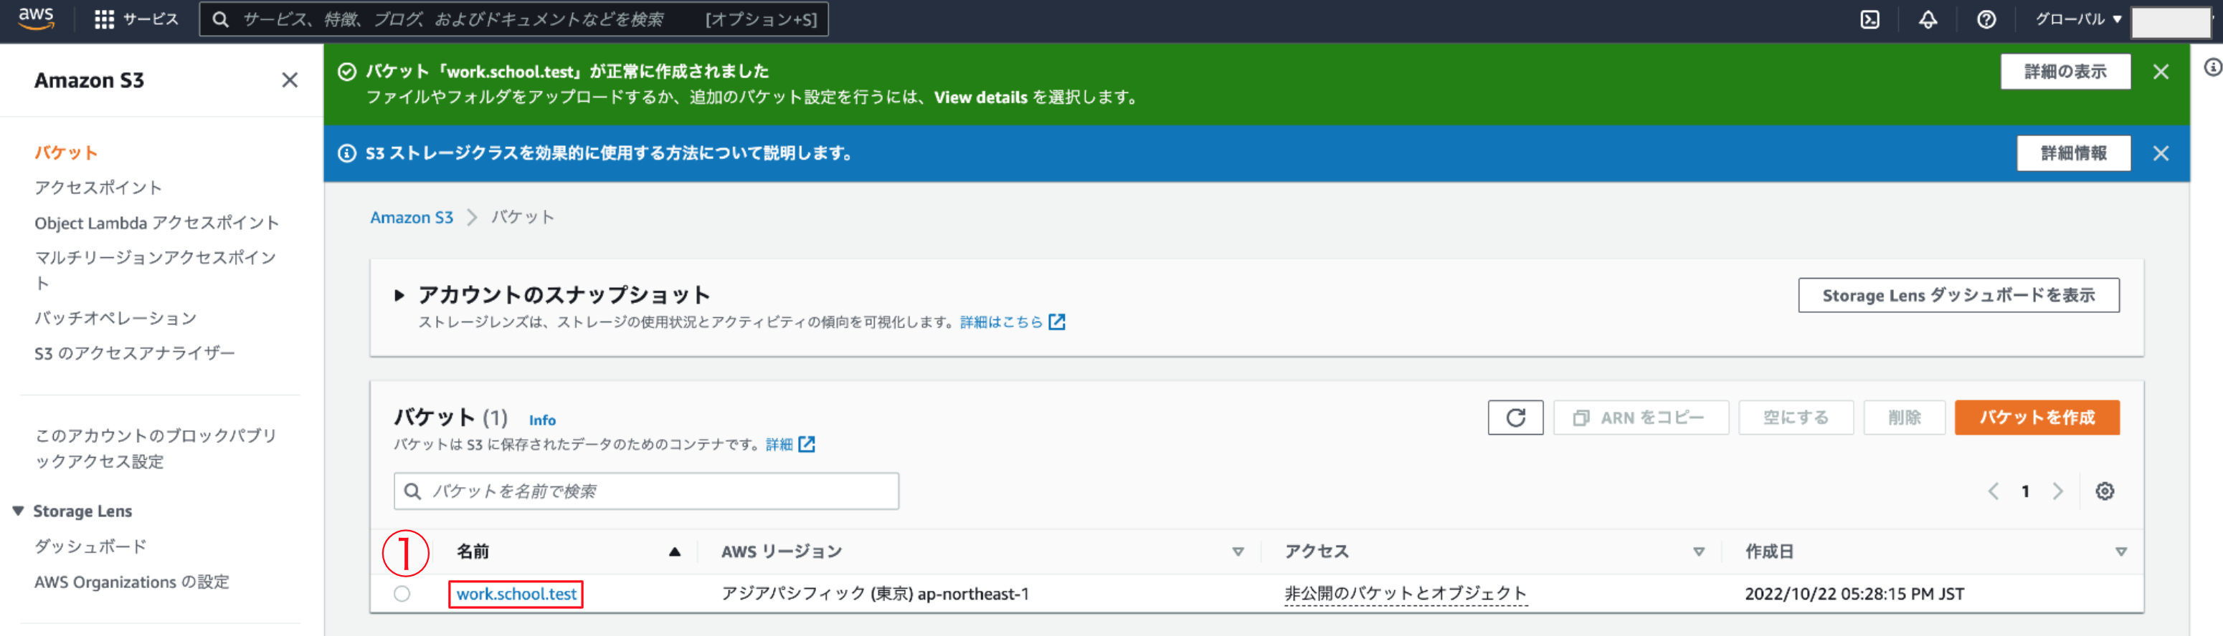Click Storage Lens ダッシュボードを表示 button
Viewport: 2223px width, 636px height.
click(1958, 296)
